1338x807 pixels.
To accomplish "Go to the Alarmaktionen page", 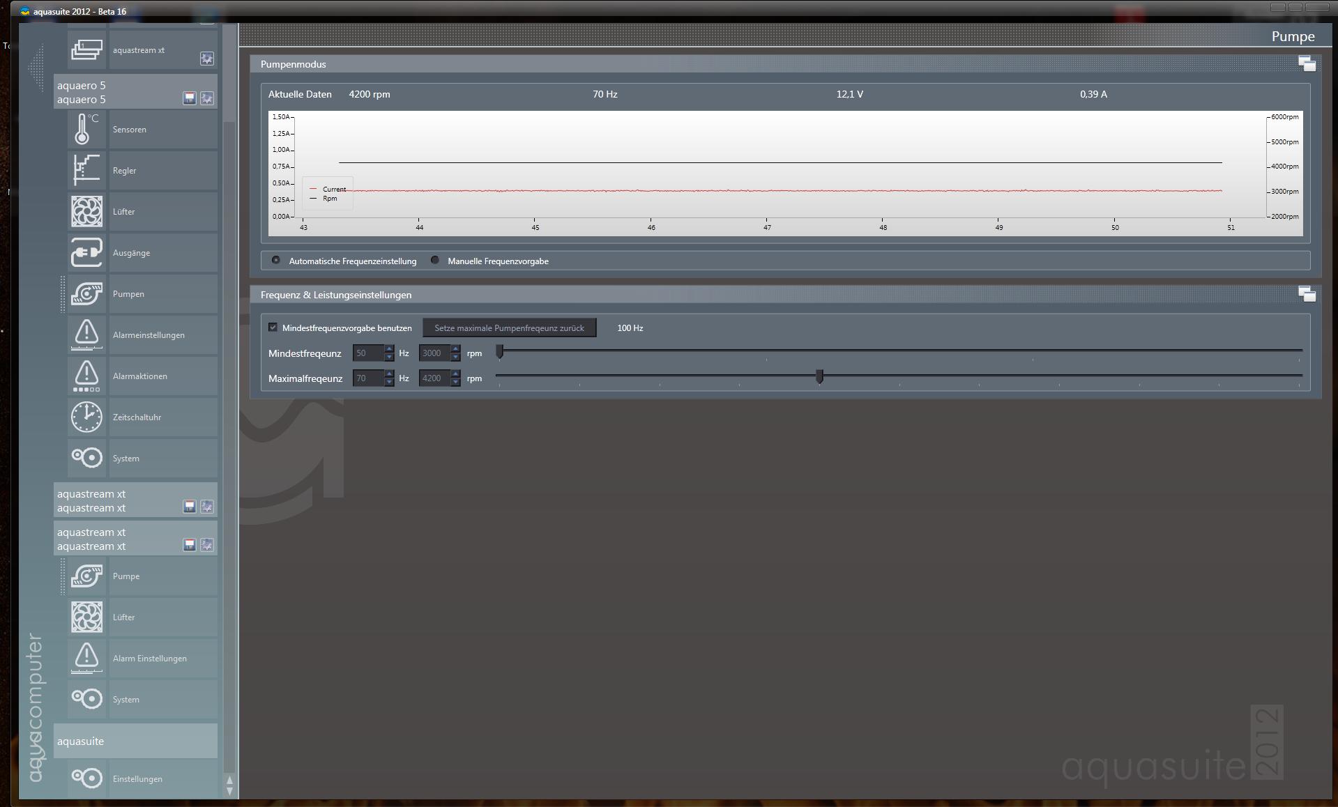I will [x=142, y=376].
